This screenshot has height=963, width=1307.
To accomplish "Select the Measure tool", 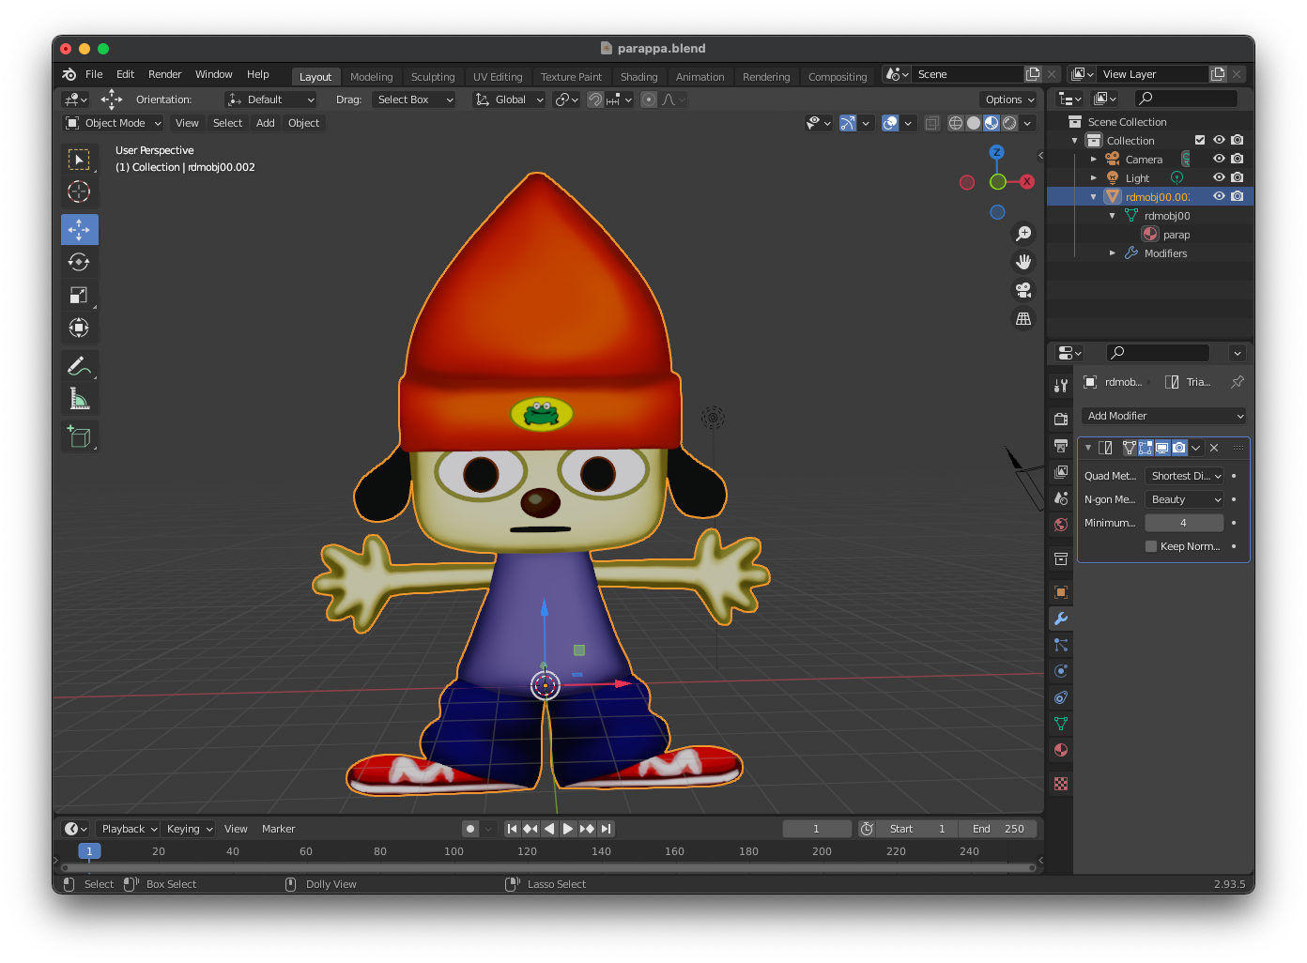I will [79, 399].
